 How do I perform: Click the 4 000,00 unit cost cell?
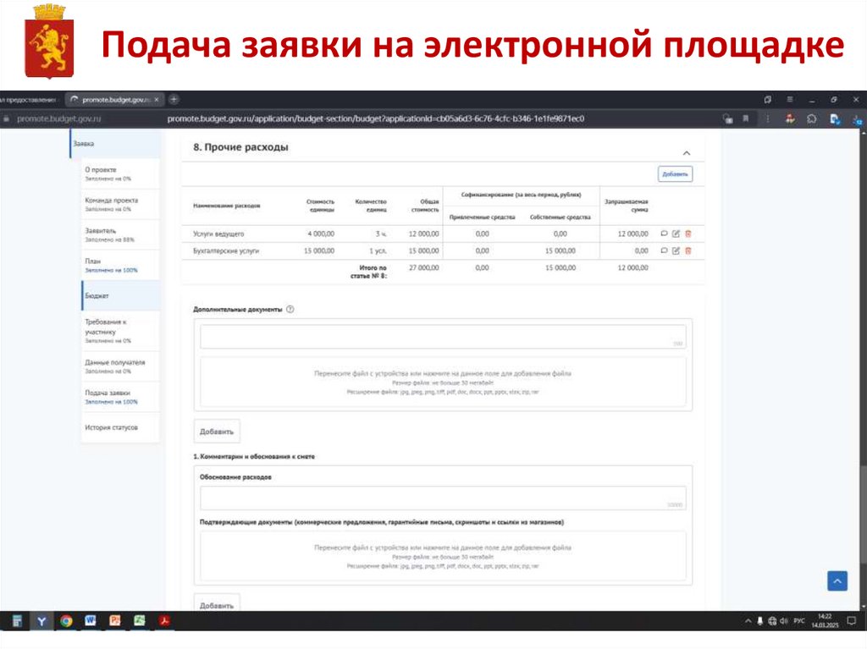point(321,234)
